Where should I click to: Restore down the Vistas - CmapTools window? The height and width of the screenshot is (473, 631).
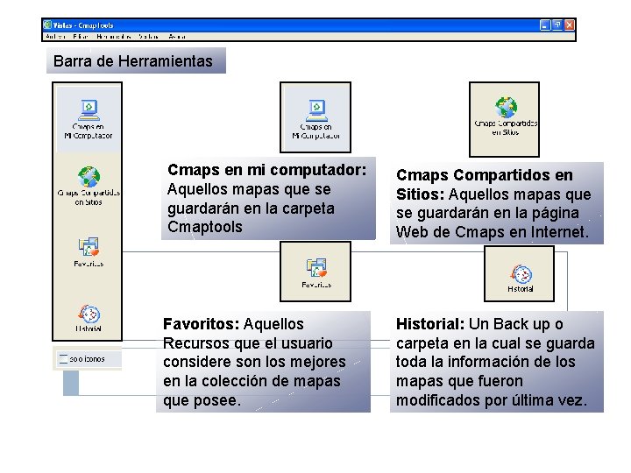pos(557,25)
